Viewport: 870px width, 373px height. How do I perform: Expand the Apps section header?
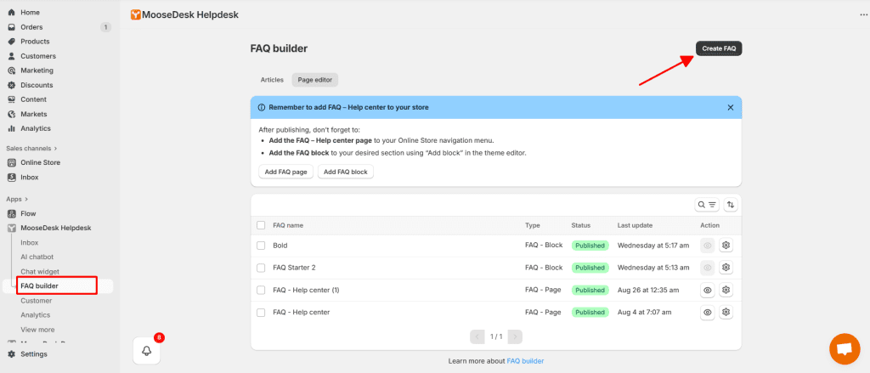17,199
